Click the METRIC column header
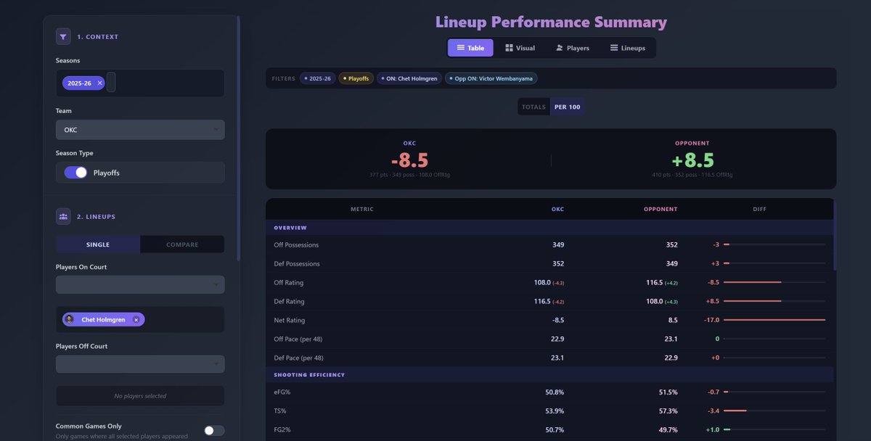This screenshot has width=871, height=441. pyautogui.click(x=362, y=209)
